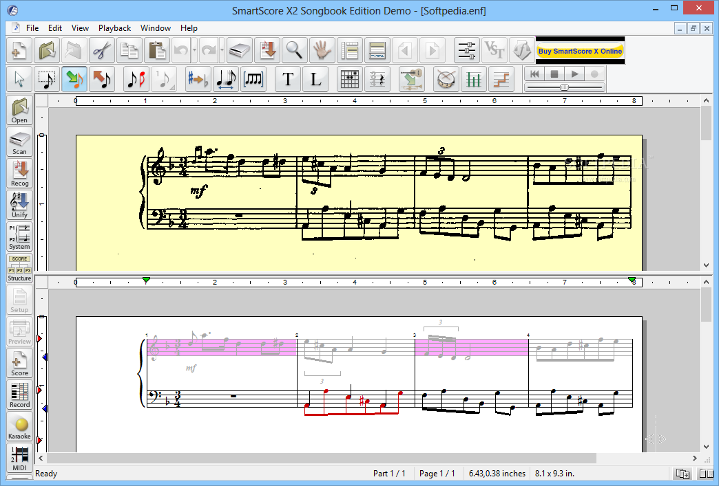Click the Buy SmartScore X Online banner

[x=580, y=51]
